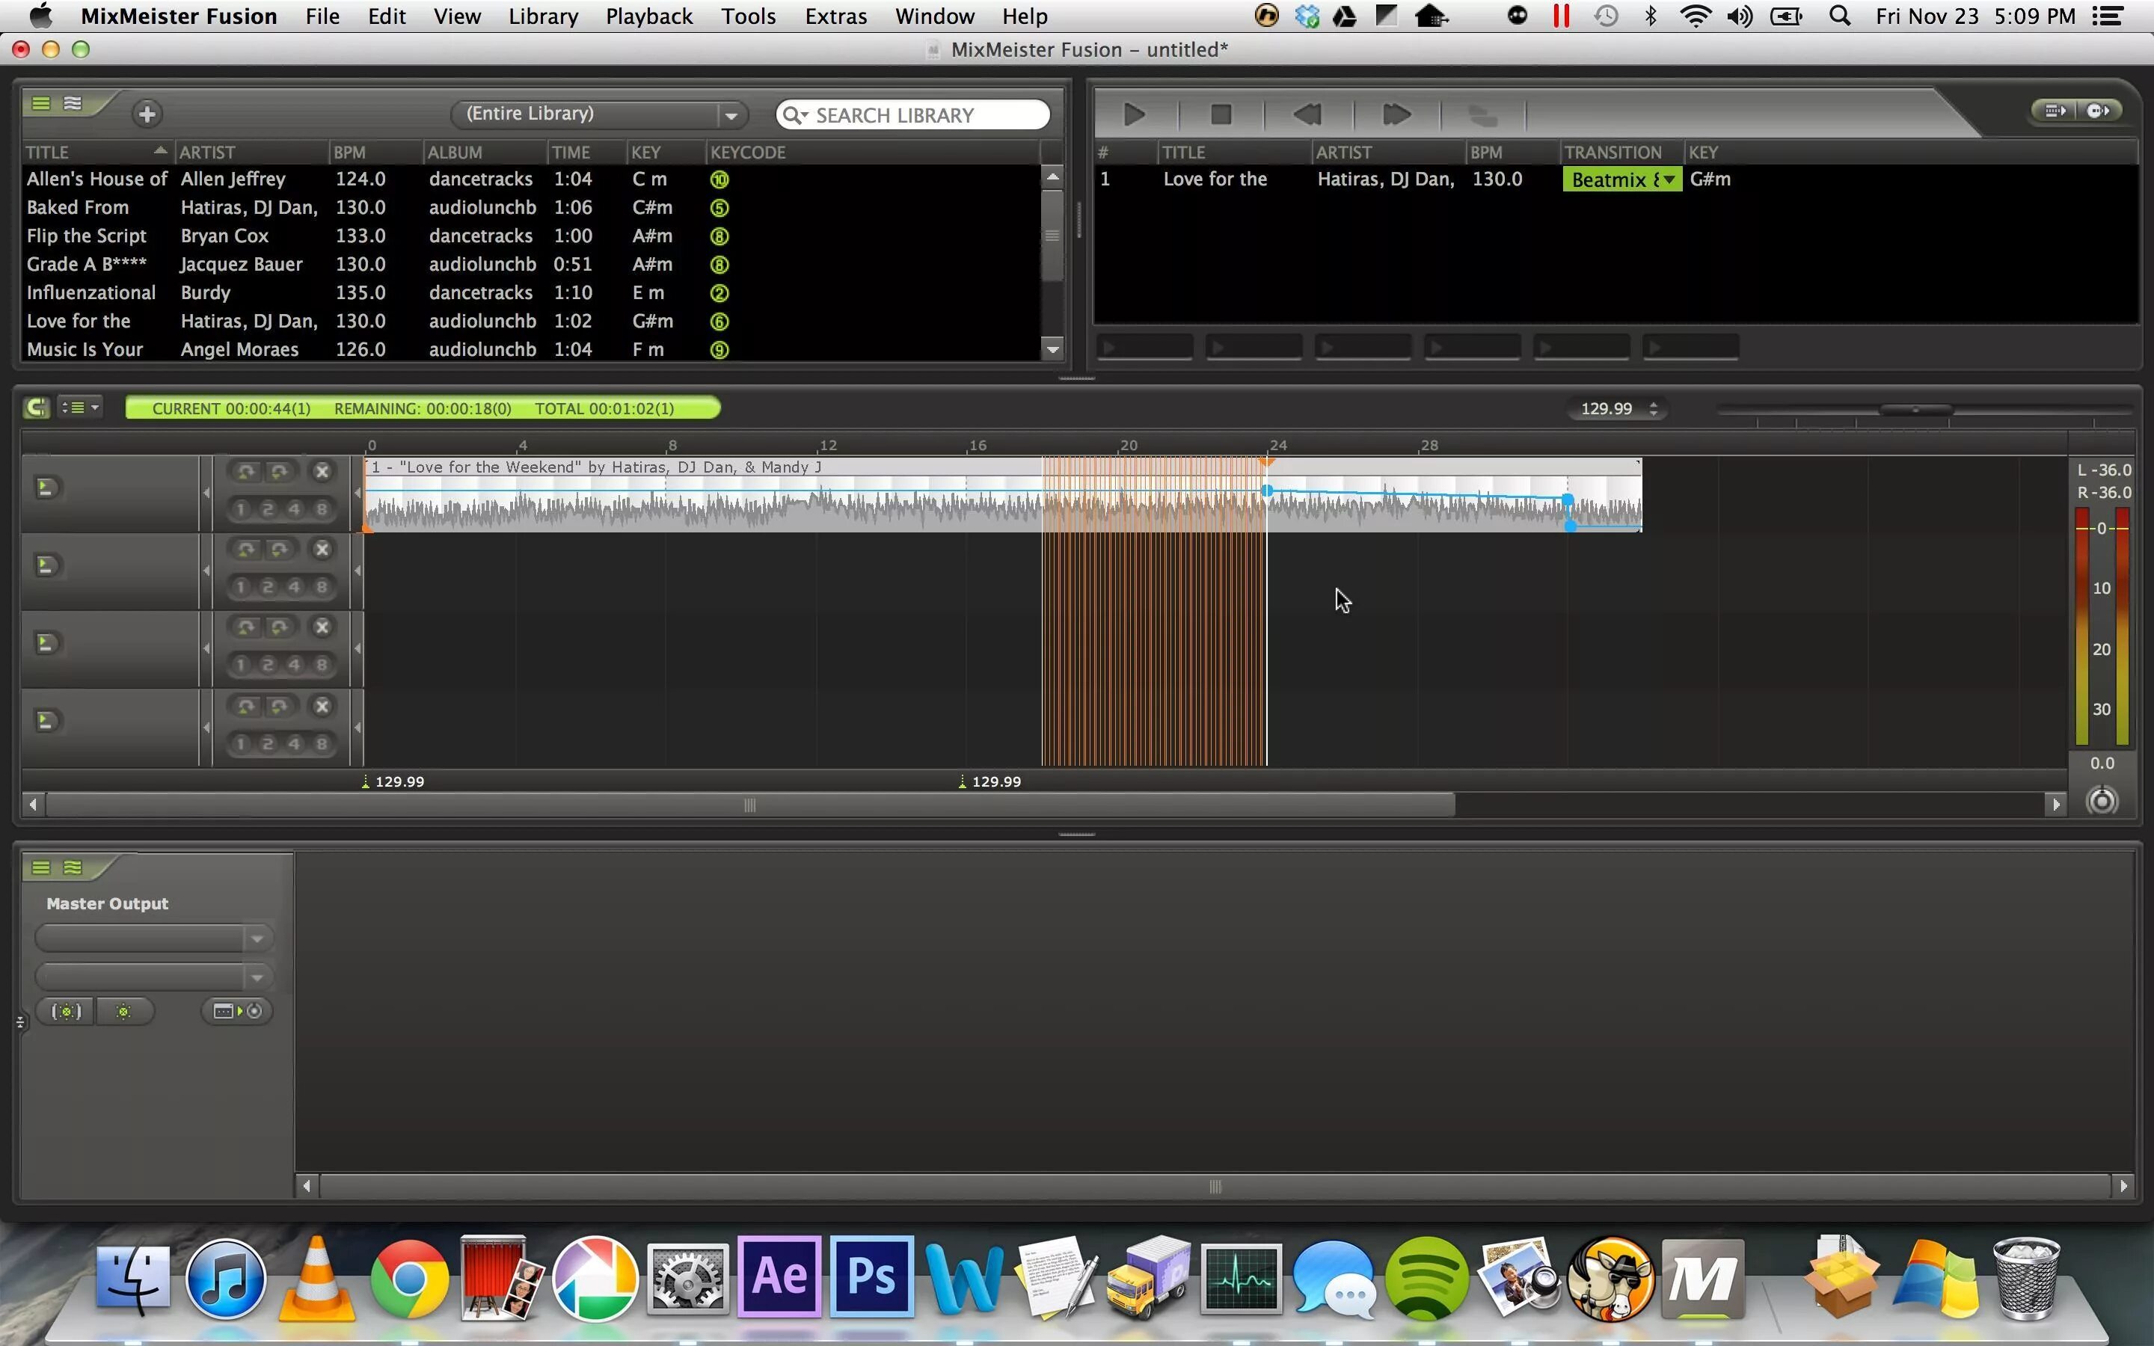This screenshot has height=1346, width=2154.
Task: Click the stop button in the playlist toolbar
Action: tap(1221, 114)
